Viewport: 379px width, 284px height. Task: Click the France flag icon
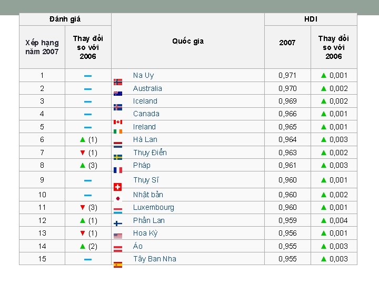coord(118,169)
